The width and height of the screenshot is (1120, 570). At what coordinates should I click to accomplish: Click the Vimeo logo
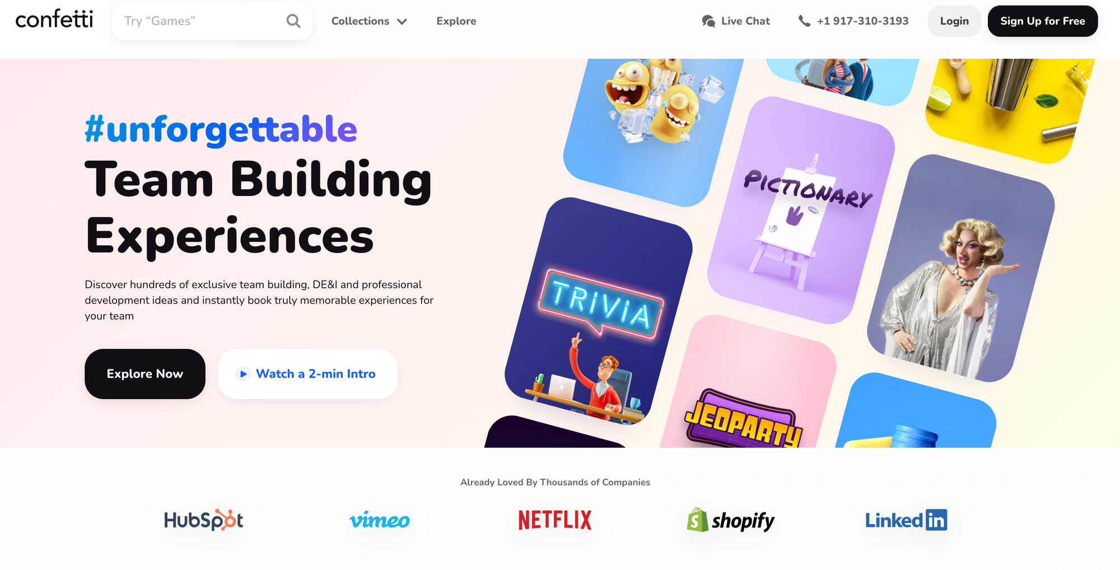(x=379, y=520)
